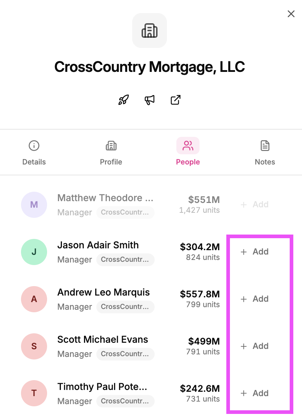Close the CrossCountry Mortgage panel
The image size is (302, 419).
point(291,14)
